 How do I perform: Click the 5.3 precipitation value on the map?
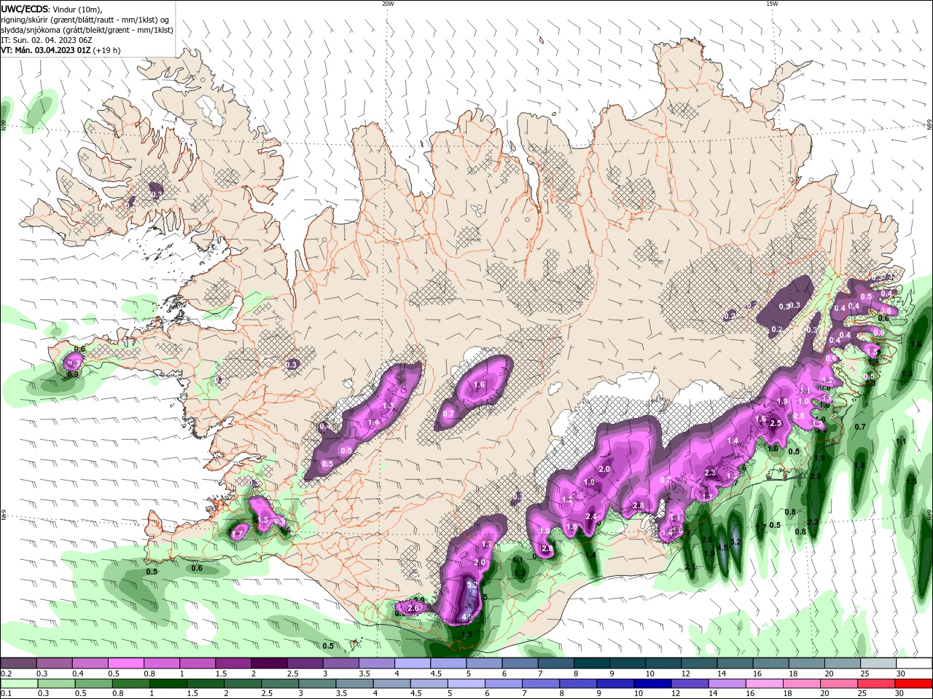coord(472,585)
